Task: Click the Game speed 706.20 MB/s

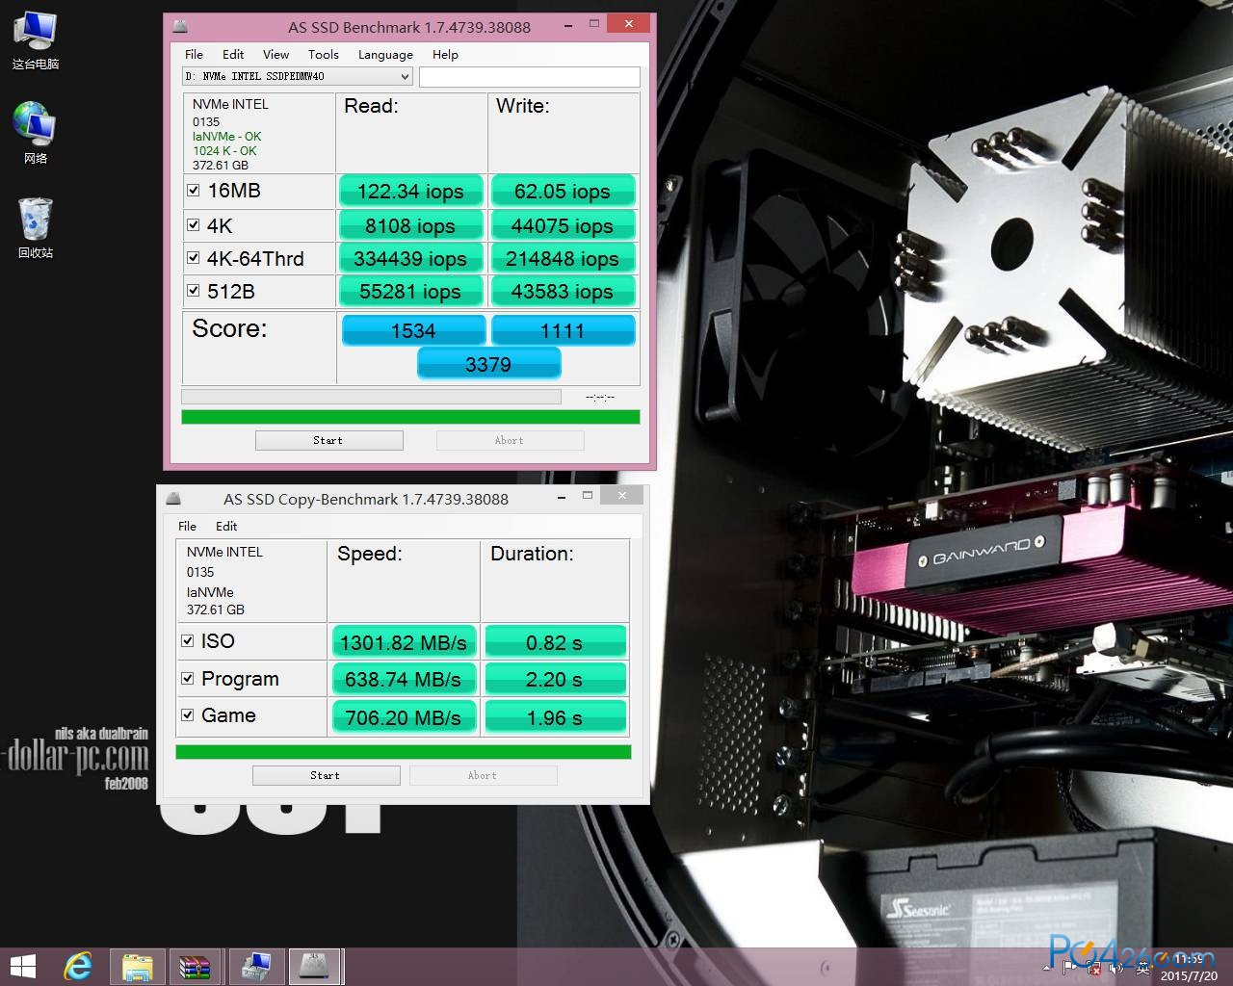Action: point(404,716)
